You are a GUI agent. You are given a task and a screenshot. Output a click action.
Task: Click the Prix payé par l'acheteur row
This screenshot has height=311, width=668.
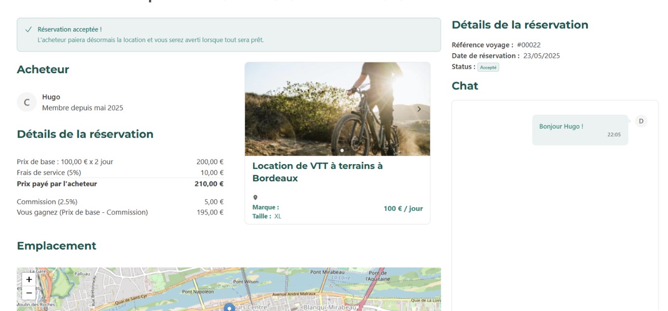point(120,184)
